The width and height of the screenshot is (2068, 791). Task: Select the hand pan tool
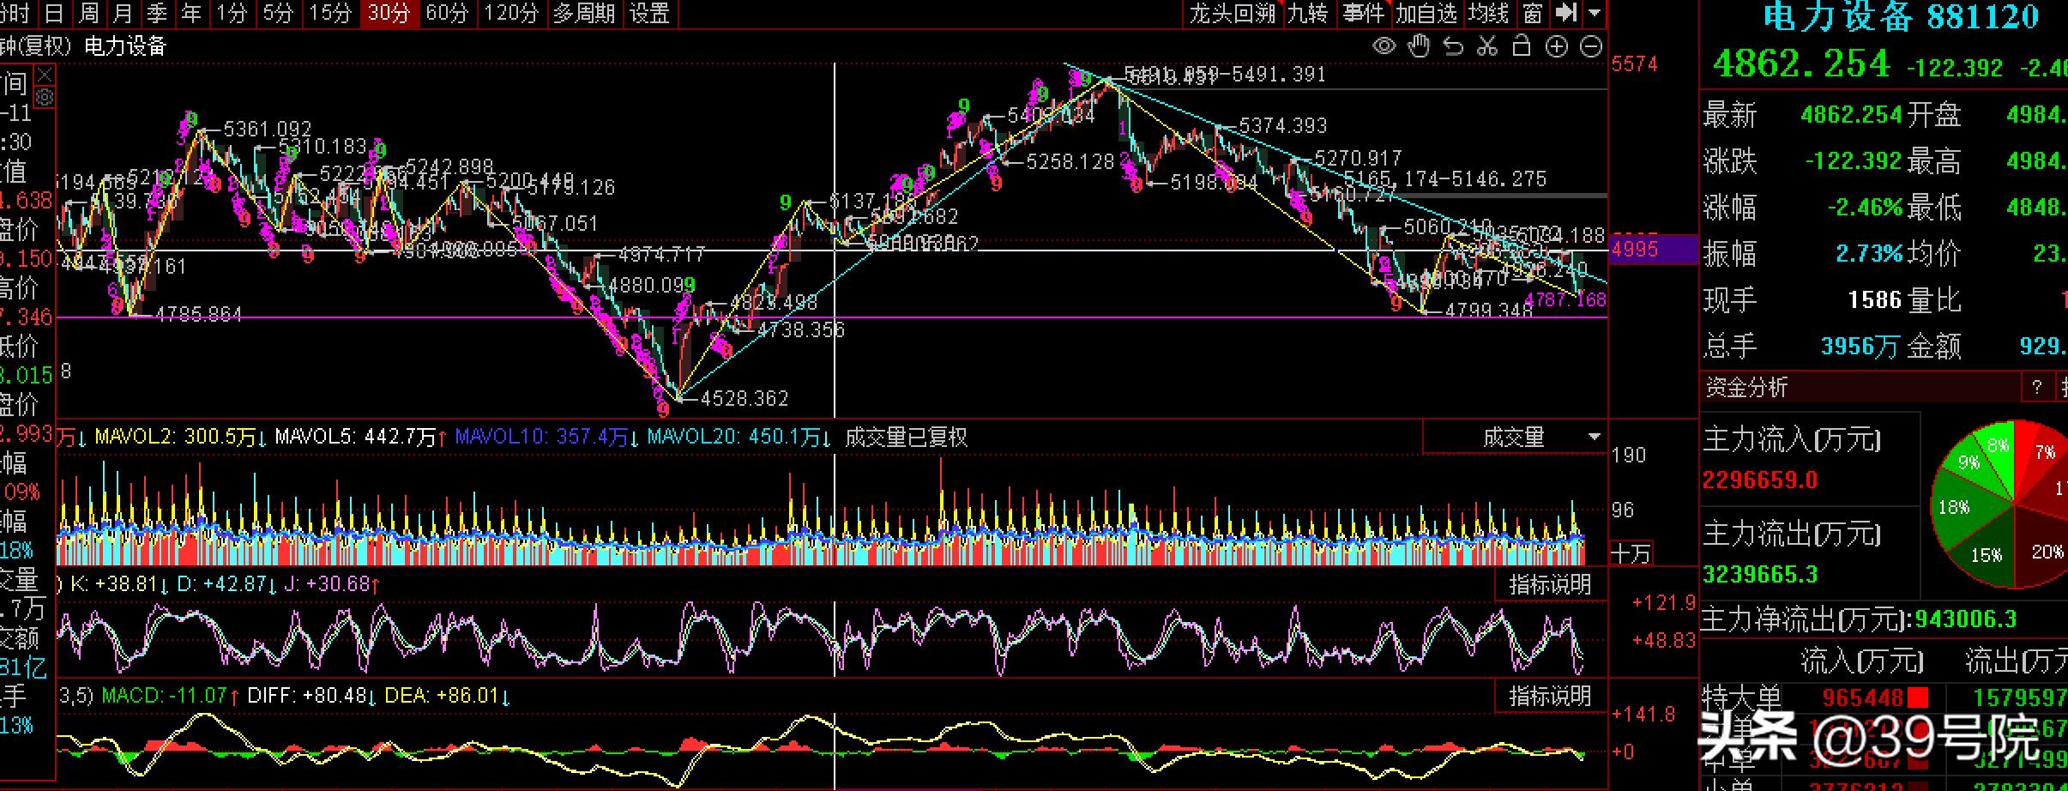click(1419, 46)
